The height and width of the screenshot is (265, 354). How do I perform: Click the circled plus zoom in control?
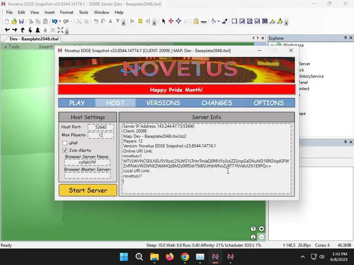(x=261, y=229)
